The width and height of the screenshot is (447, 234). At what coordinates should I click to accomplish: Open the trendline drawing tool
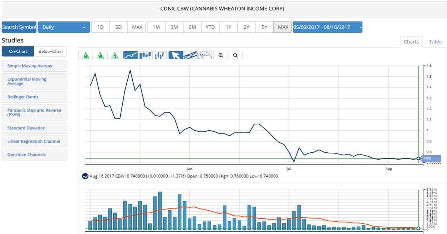(x=190, y=55)
